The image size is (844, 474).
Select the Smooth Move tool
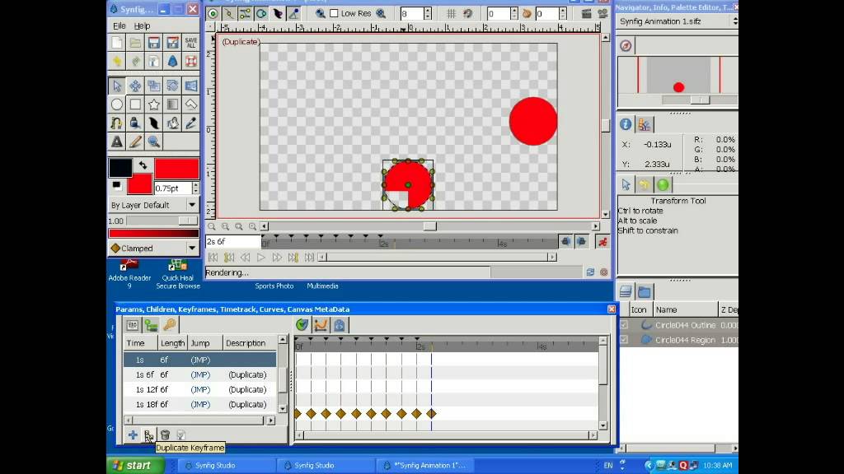135,86
